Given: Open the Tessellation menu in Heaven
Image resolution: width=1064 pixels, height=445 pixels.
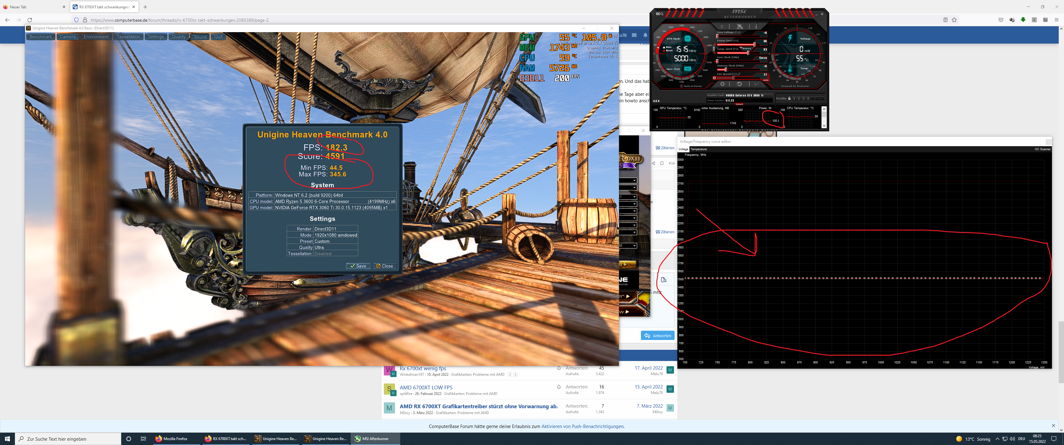Looking at the screenshot, I should [x=128, y=37].
